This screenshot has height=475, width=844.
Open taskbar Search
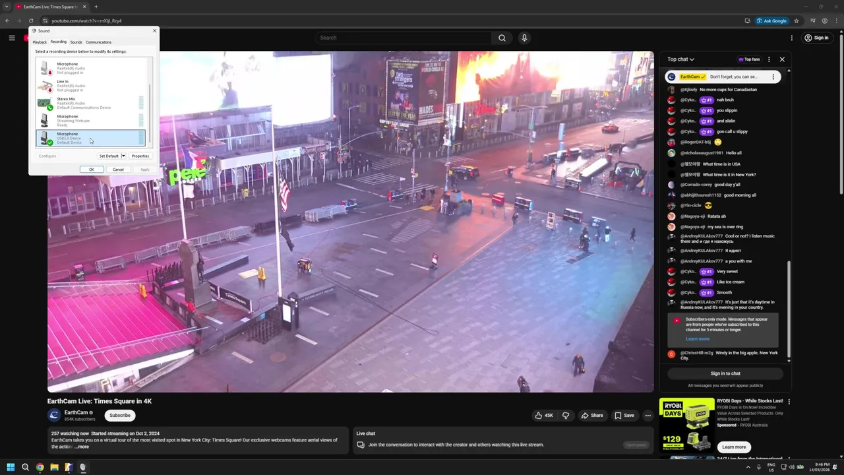coord(25,467)
